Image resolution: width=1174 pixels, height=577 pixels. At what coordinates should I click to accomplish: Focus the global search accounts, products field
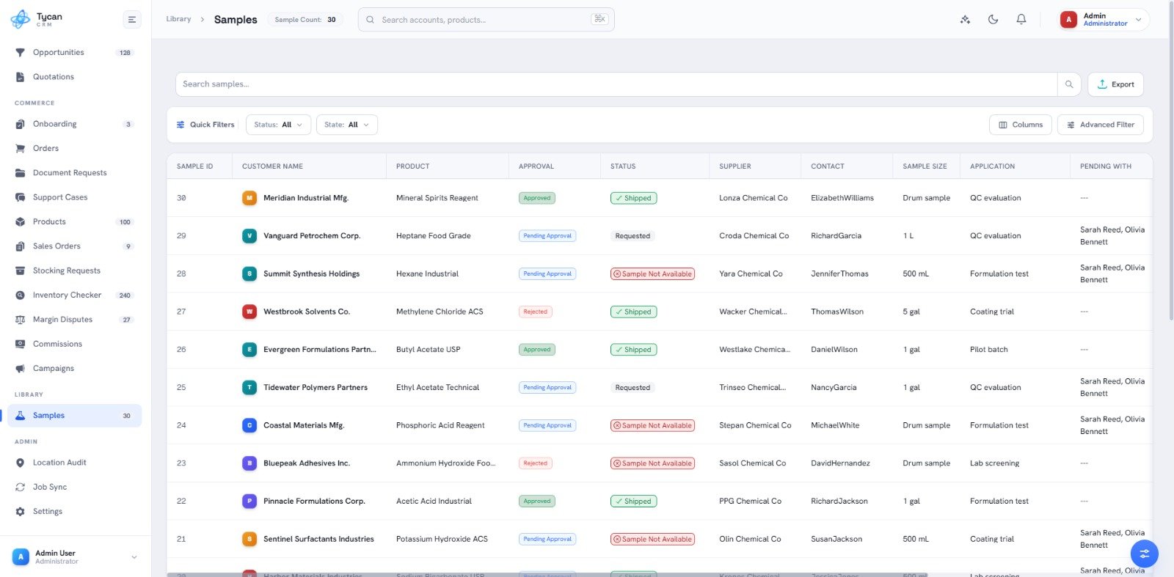point(486,20)
